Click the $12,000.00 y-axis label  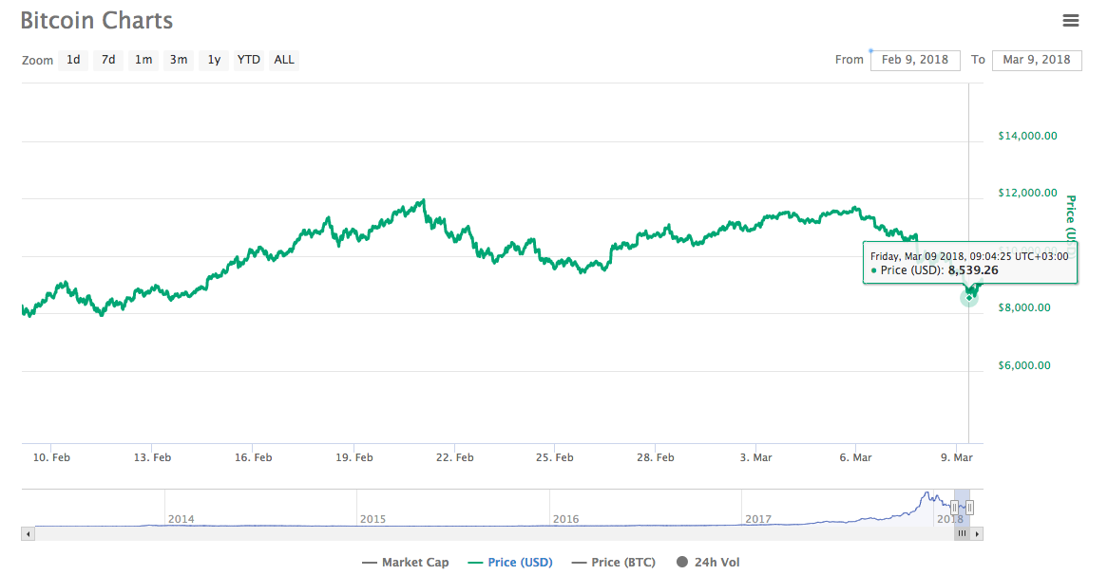tap(1027, 193)
